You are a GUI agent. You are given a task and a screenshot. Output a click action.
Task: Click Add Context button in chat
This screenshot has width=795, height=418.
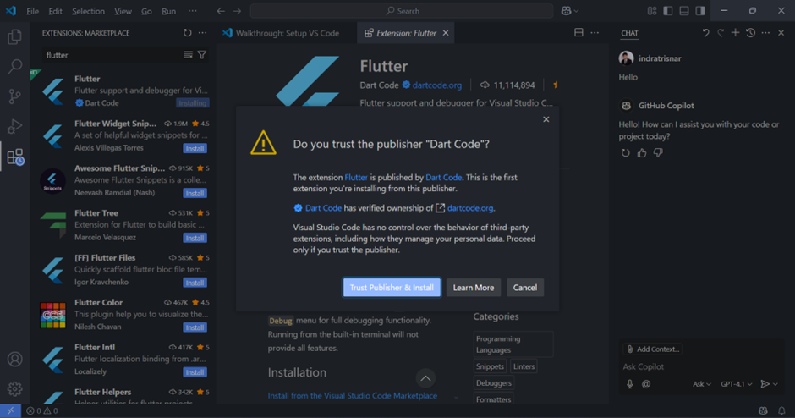653,349
